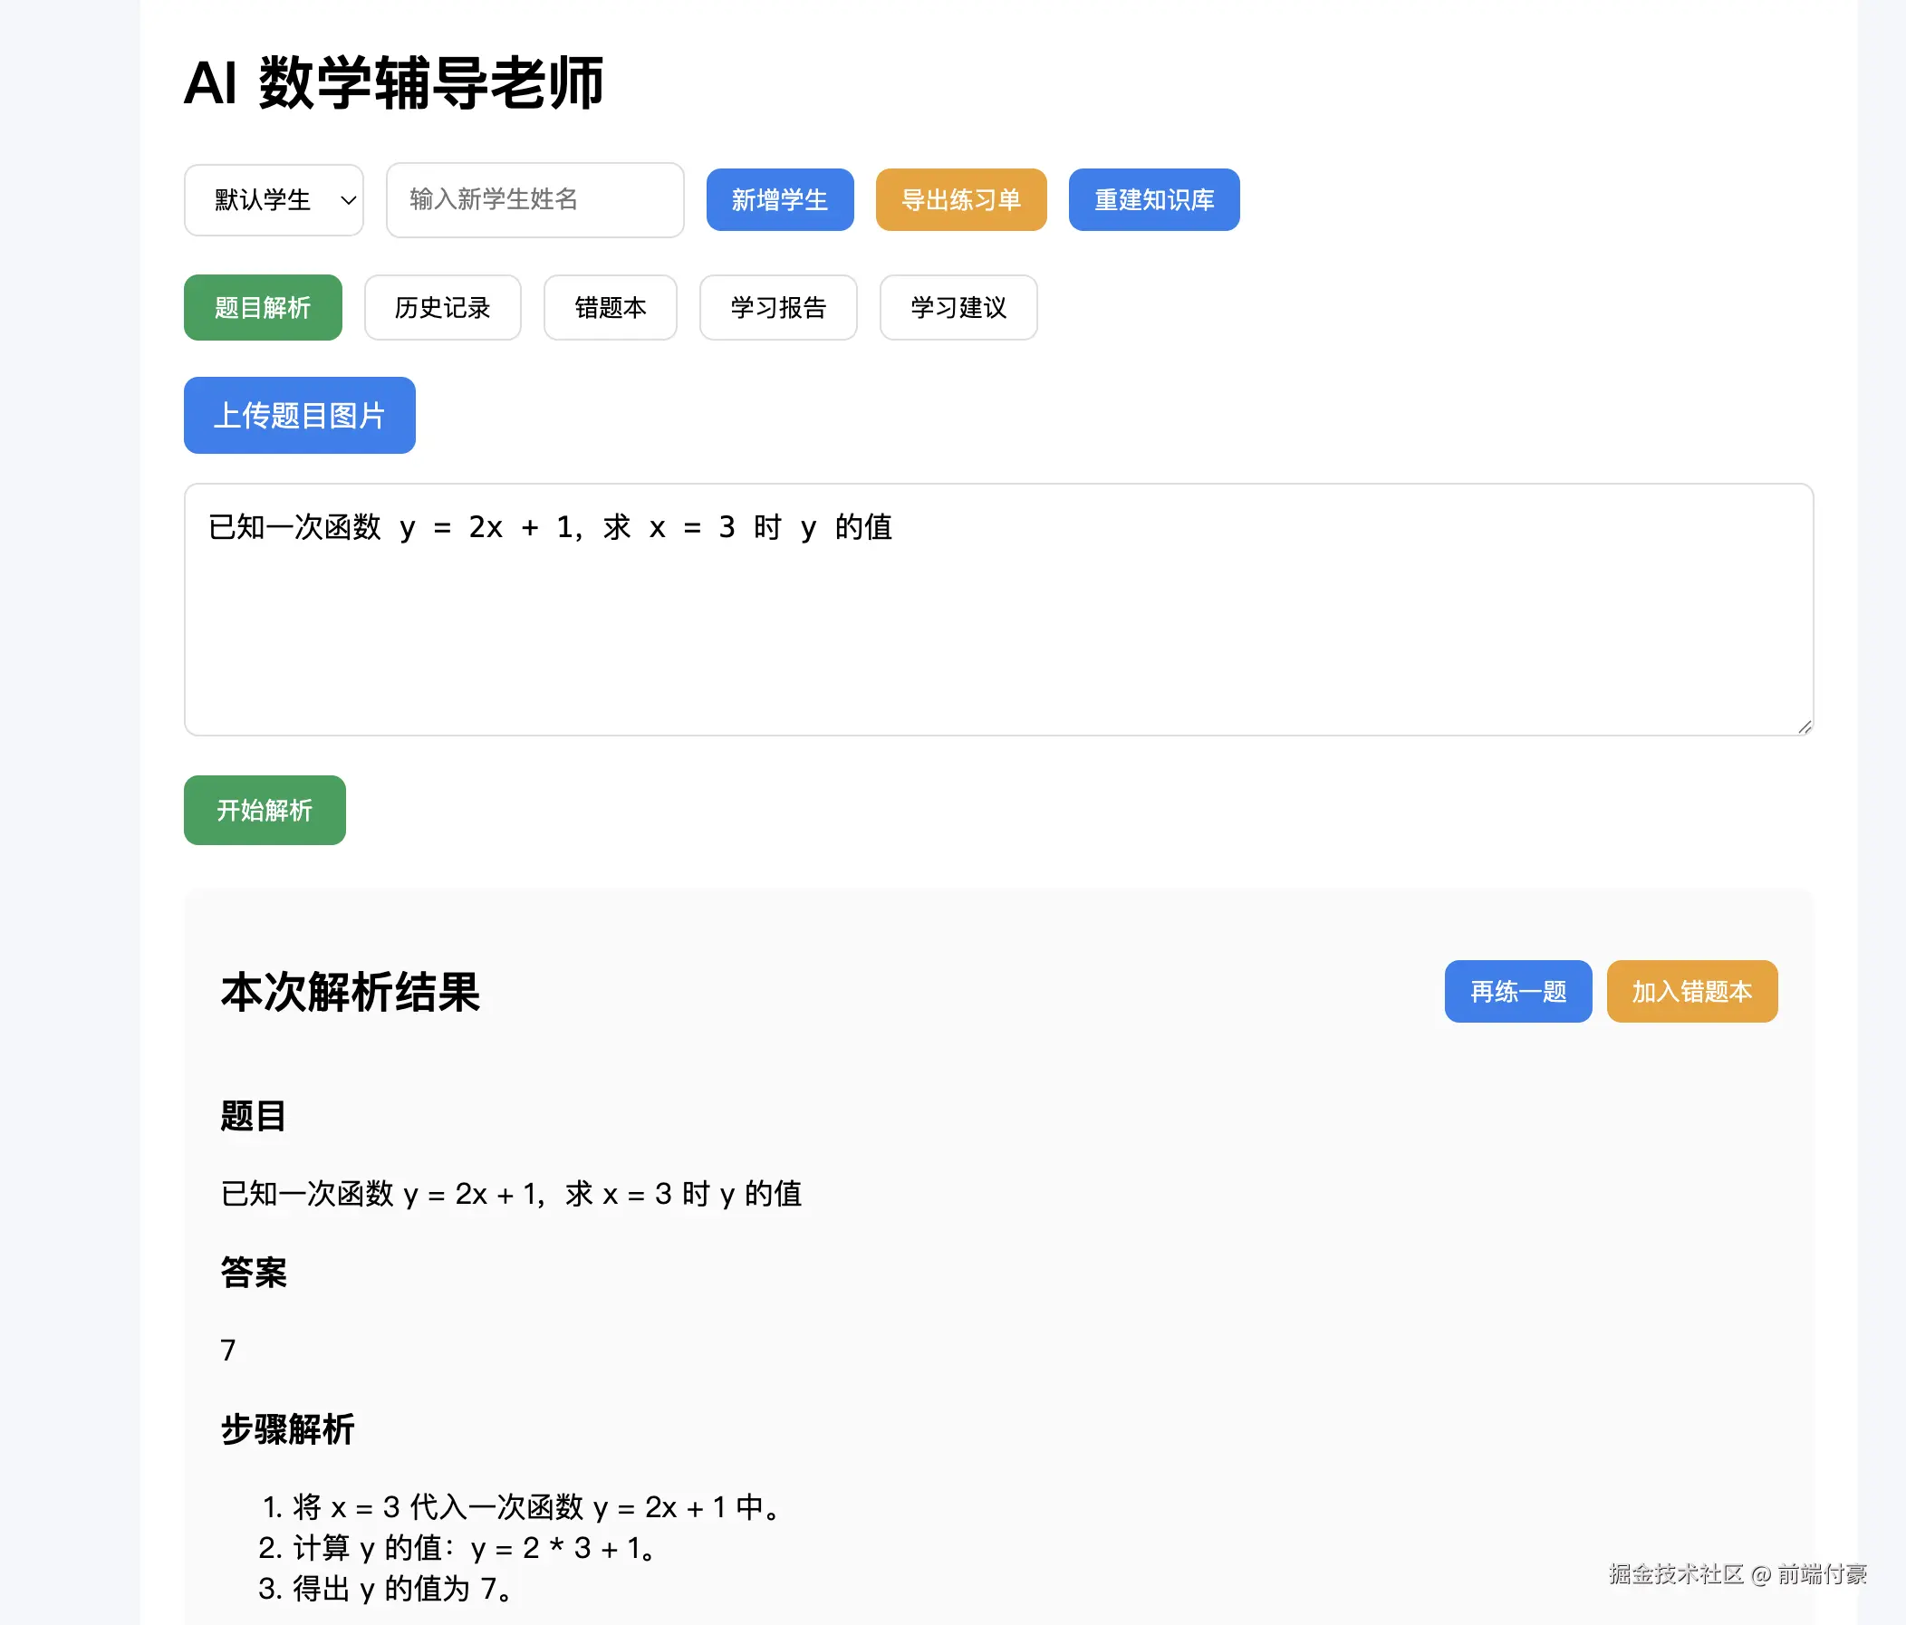Screen dimensions: 1906x1625
Task: Click the answer value 7
Action: click(228, 1349)
